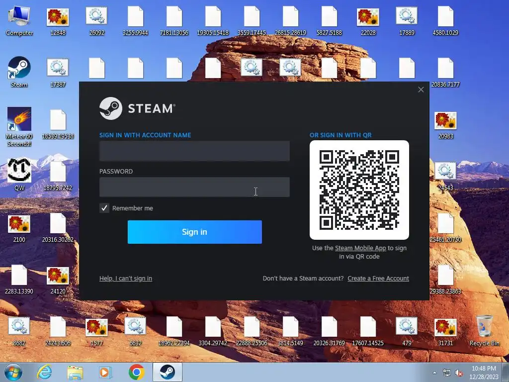
Task: Open the network status tray icon
Action: tap(447, 373)
